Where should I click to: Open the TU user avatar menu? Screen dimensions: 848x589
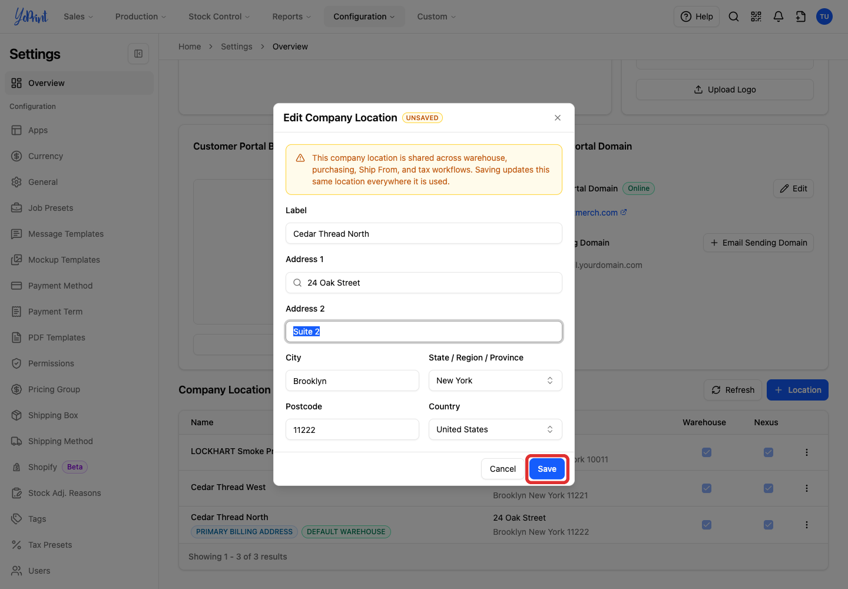tap(824, 16)
